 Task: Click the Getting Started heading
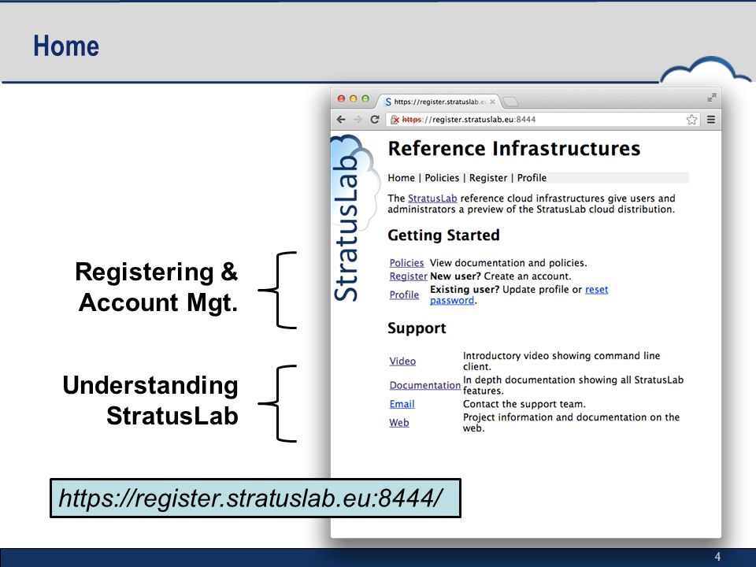click(x=443, y=235)
